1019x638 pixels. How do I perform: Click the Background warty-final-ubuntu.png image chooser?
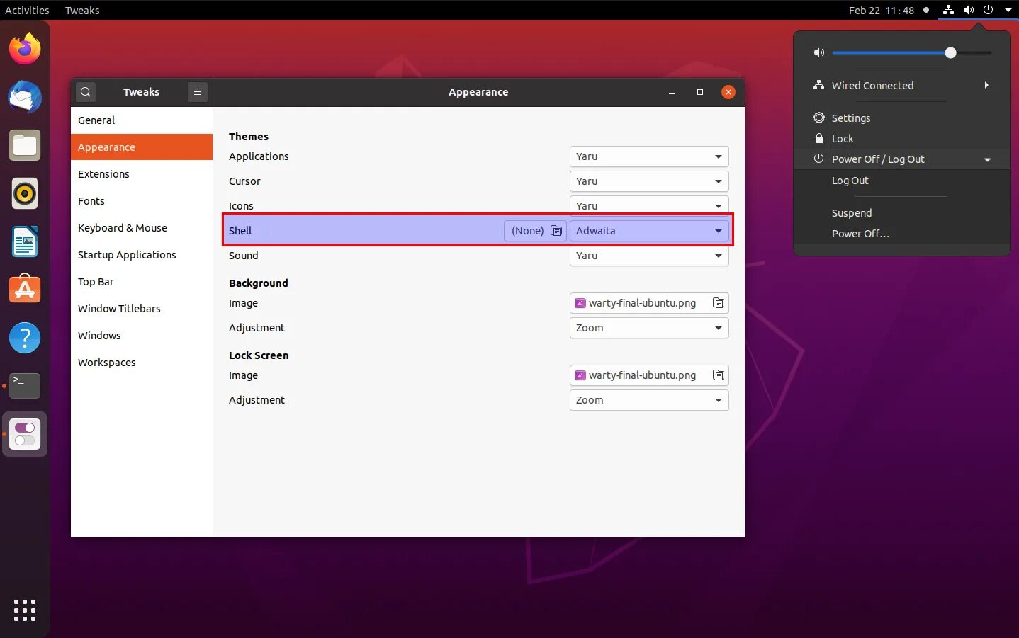[649, 303]
